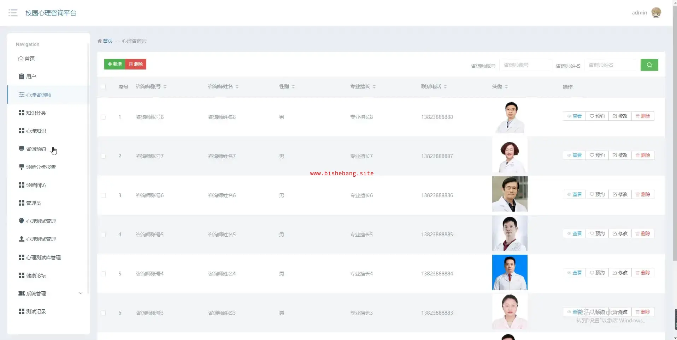Click the red 删除 batch button in toolbar
The width and height of the screenshot is (677, 340).
(x=136, y=64)
